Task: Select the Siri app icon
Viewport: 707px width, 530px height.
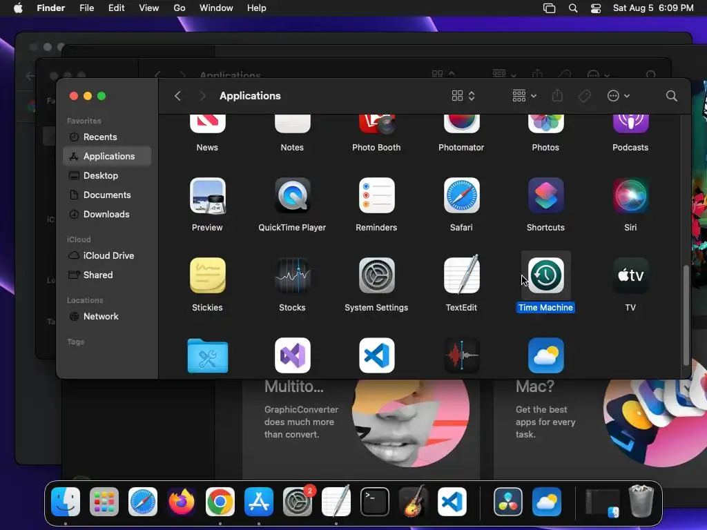Action: click(x=630, y=195)
